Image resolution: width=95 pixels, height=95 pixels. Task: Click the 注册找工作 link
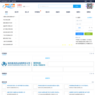click(78, 31)
